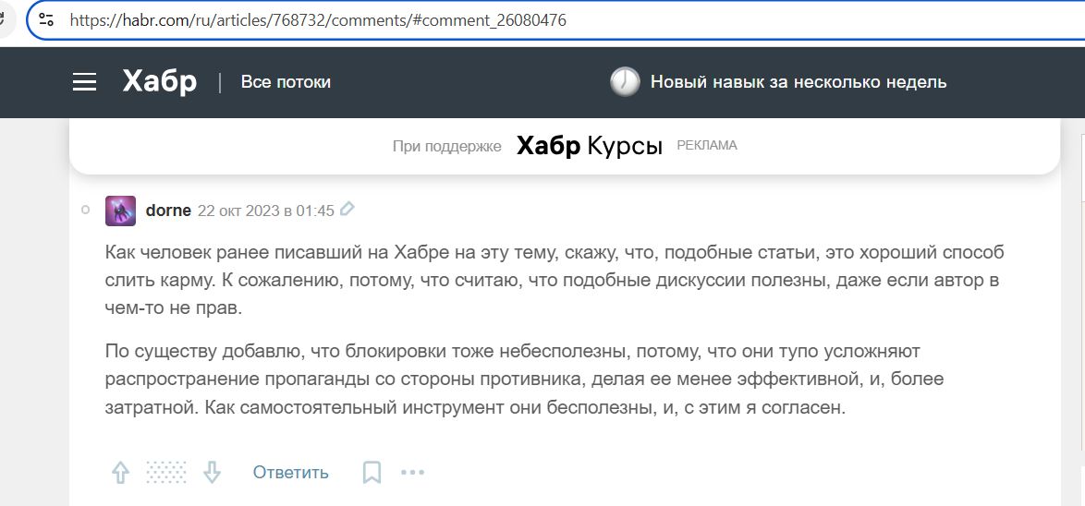Upvote the comment

click(121, 473)
